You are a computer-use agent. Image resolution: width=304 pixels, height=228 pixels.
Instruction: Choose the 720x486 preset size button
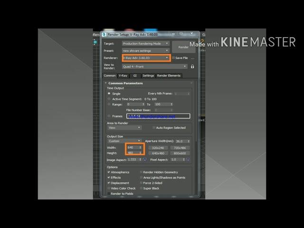pyautogui.click(x=180, y=148)
